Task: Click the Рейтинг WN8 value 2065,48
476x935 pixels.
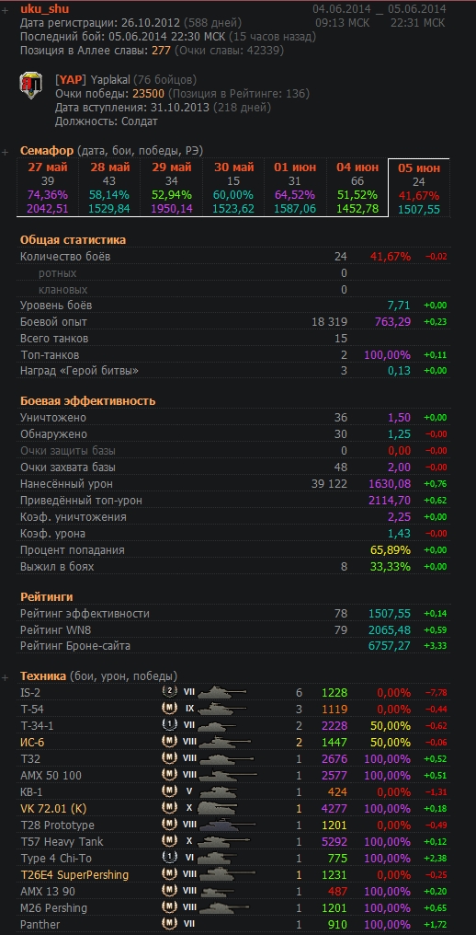Action: click(390, 629)
